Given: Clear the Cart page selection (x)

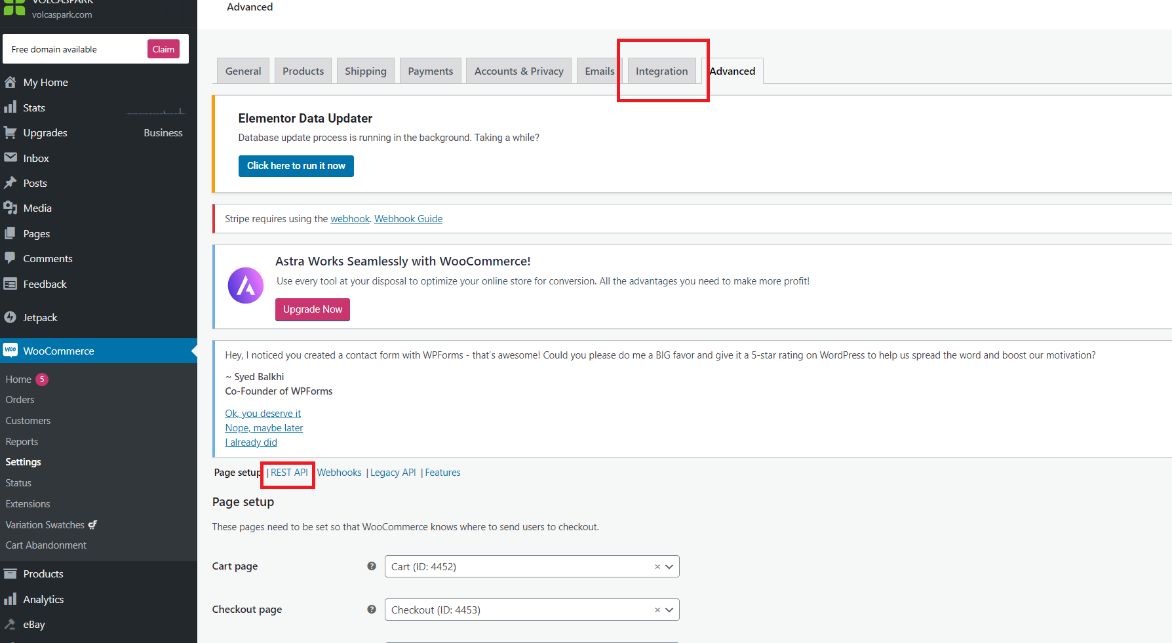Looking at the screenshot, I should pos(657,567).
